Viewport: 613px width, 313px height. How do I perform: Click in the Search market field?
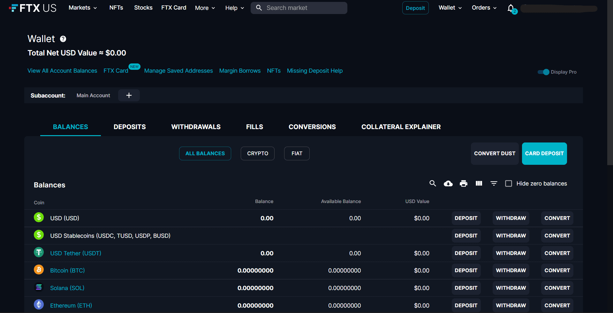tap(299, 8)
